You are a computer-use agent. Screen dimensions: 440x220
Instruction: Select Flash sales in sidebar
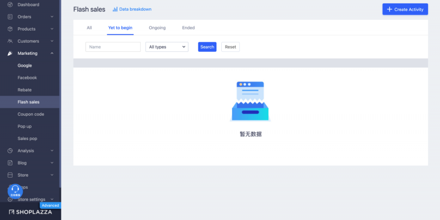point(30,102)
